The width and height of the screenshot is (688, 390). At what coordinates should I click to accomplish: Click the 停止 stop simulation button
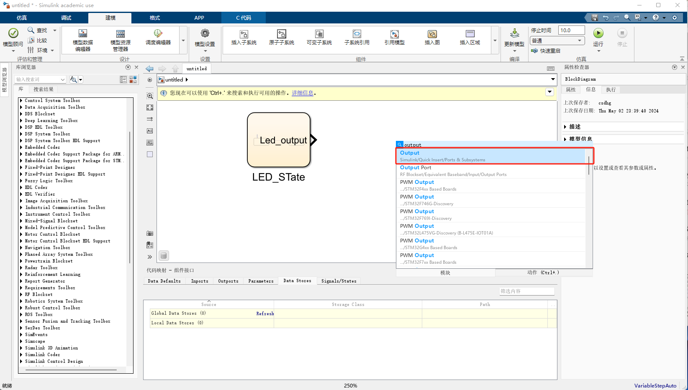pyautogui.click(x=622, y=33)
